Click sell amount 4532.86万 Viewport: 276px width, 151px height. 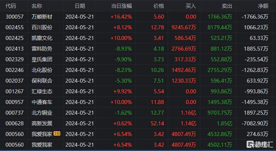(x=220, y=134)
